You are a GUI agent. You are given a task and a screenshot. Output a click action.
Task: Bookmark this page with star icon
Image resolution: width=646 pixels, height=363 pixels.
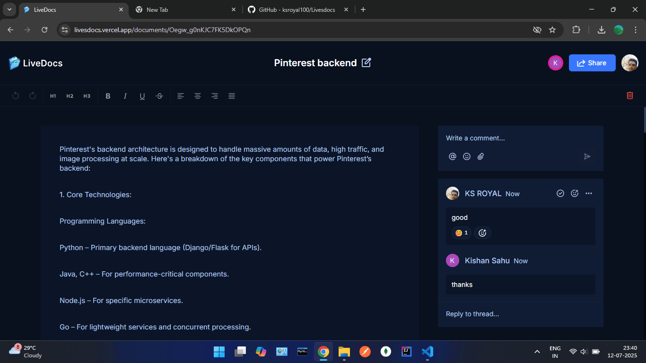(552, 30)
